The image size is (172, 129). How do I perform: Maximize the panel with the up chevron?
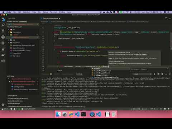point(166,74)
